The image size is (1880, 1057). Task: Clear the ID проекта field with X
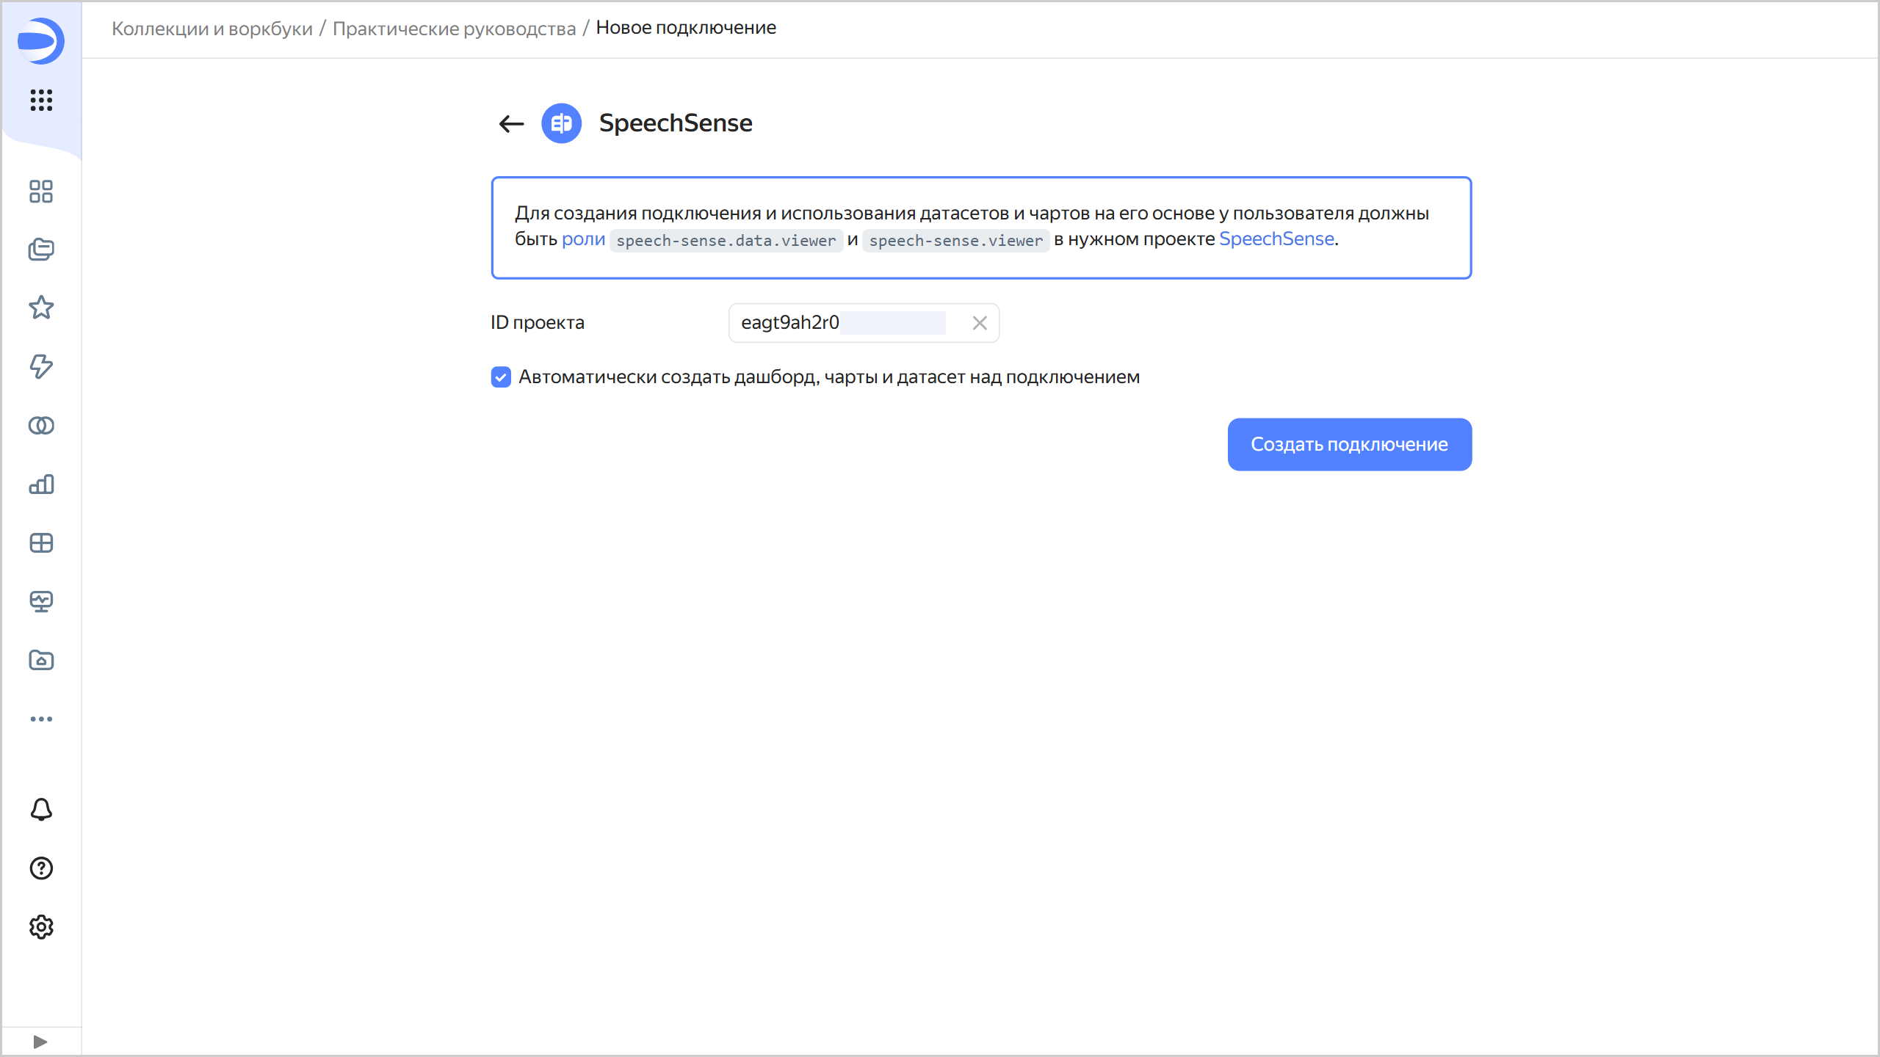[x=979, y=323]
